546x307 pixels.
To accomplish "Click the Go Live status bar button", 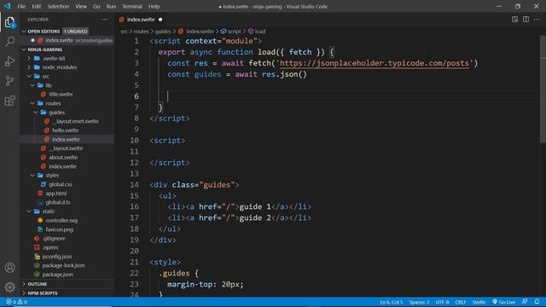I will (503, 302).
